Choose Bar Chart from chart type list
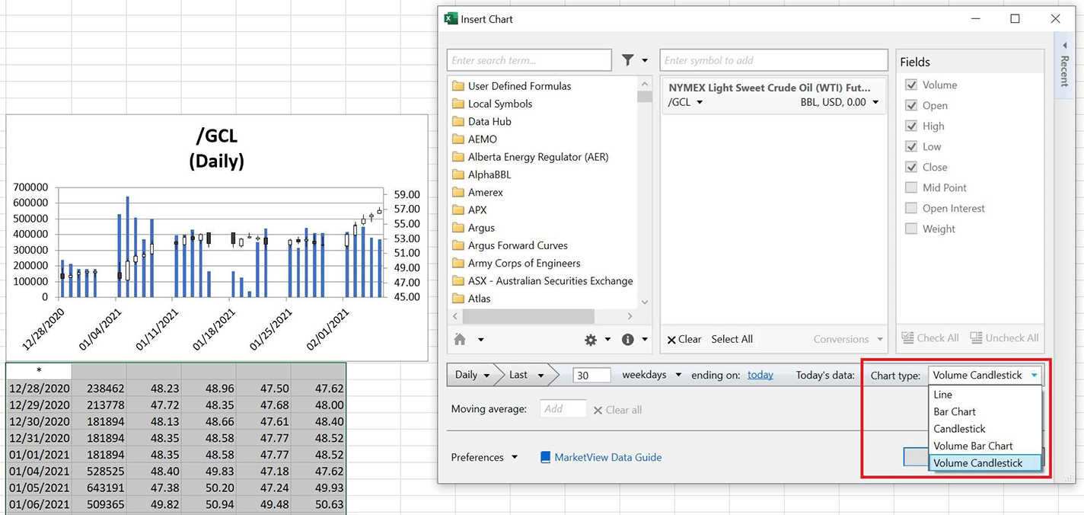Viewport: 1084px width, 515px height. coord(985,411)
